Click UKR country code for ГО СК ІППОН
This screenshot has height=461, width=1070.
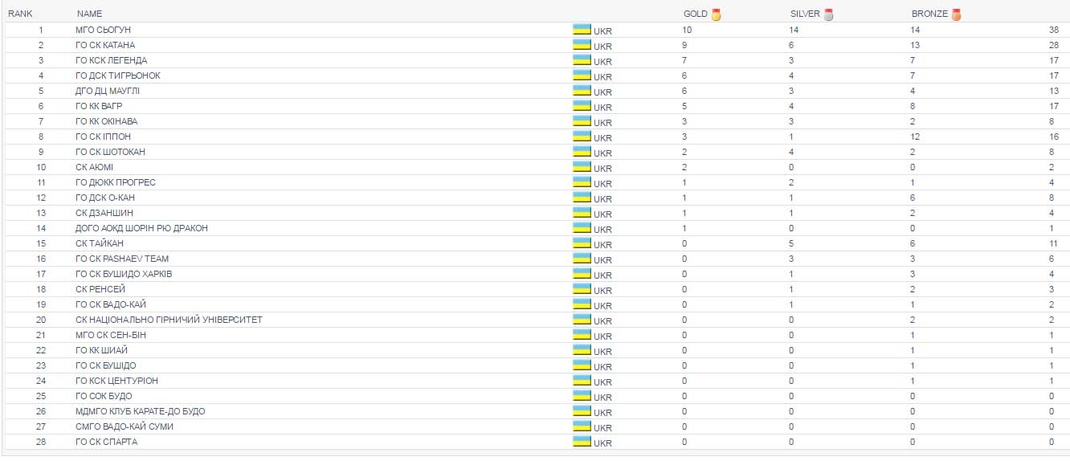click(602, 138)
